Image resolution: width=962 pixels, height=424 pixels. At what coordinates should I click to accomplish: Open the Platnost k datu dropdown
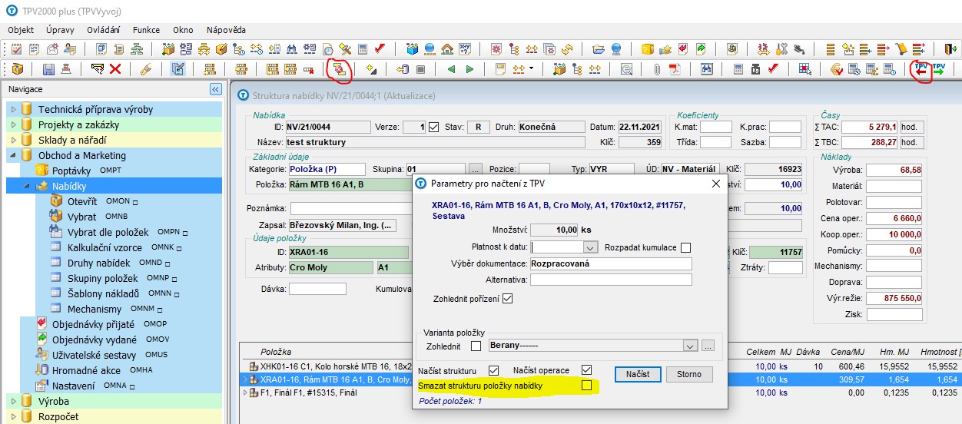coord(590,248)
